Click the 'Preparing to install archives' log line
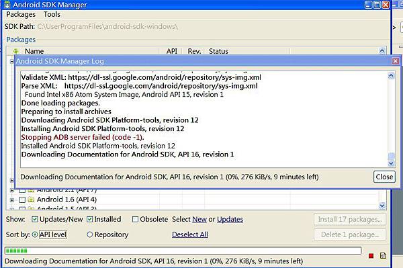Viewport: 403px width, 268px height. tap(66, 111)
